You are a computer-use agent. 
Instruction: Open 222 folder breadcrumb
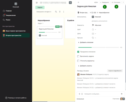pos(94,12)
